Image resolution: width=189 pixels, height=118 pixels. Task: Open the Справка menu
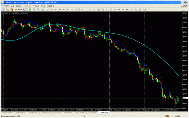51,6
